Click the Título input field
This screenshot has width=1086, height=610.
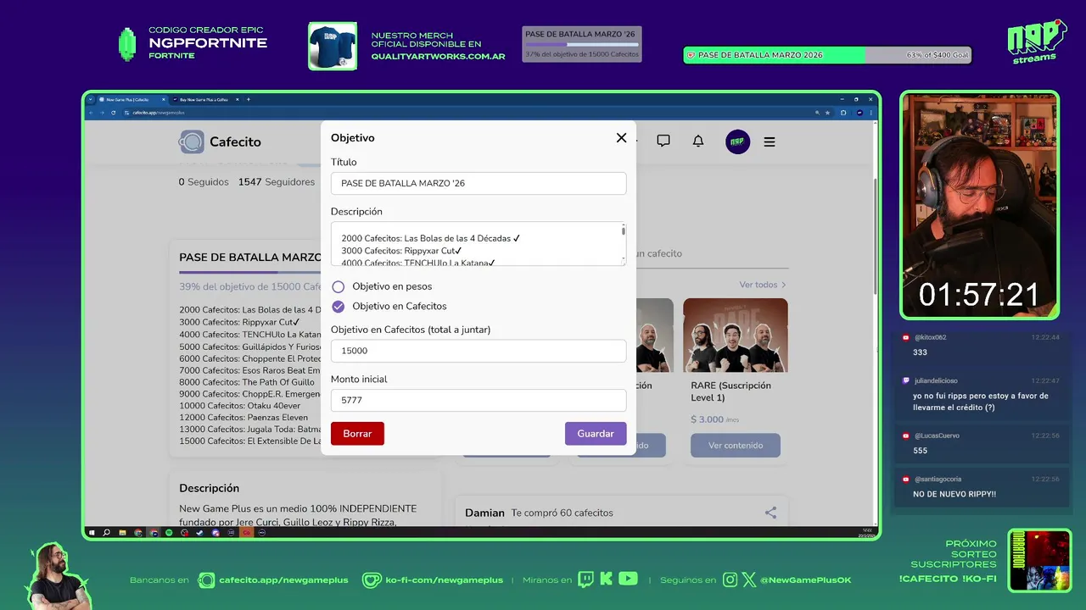pos(479,183)
